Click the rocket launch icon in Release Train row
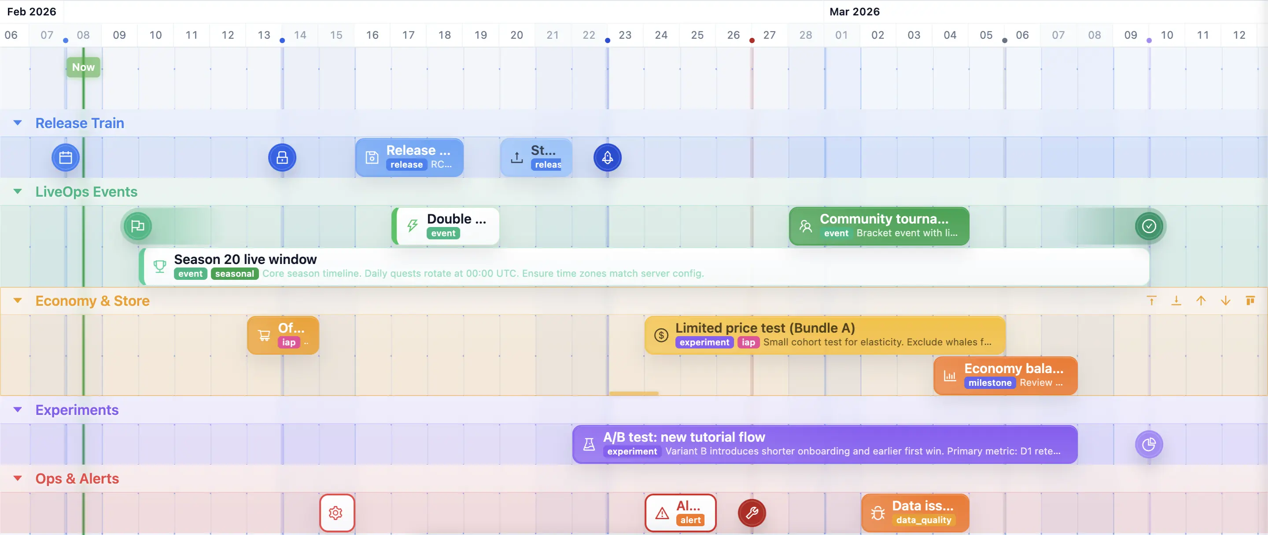The width and height of the screenshot is (1268, 535). (607, 158)
